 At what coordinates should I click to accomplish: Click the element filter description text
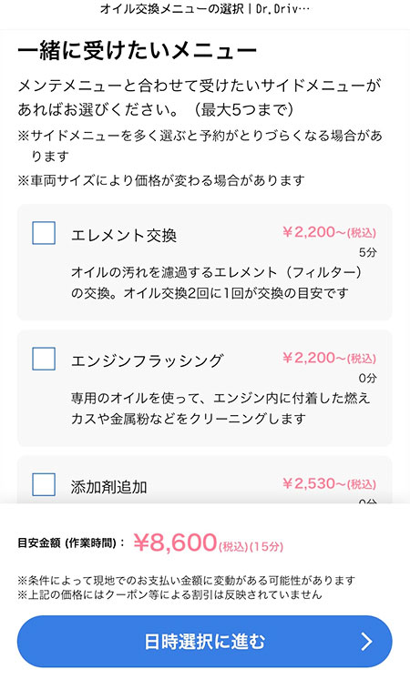216,282
